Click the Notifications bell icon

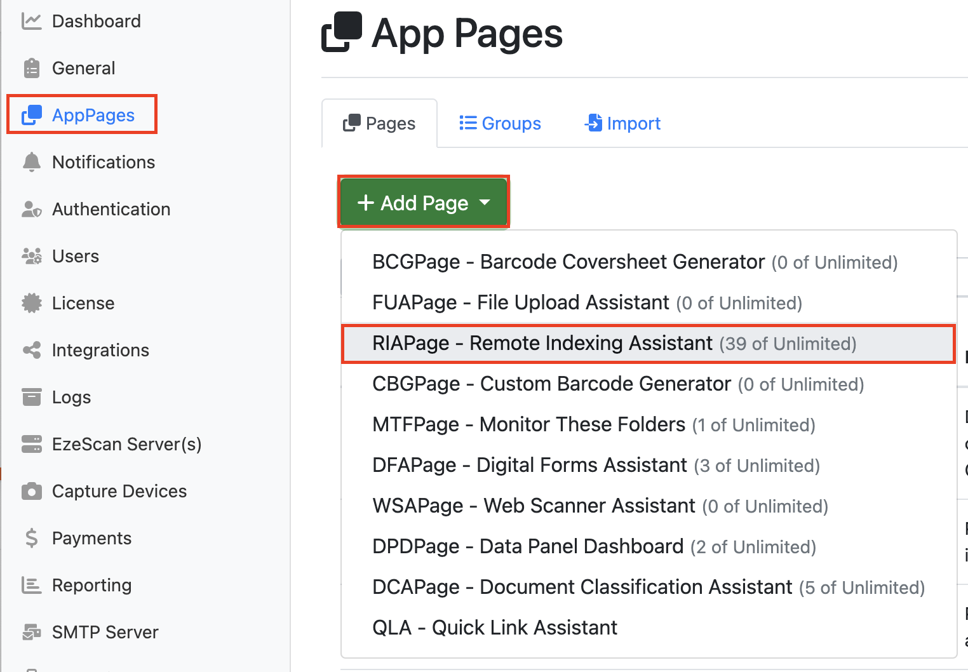(31, 162)
